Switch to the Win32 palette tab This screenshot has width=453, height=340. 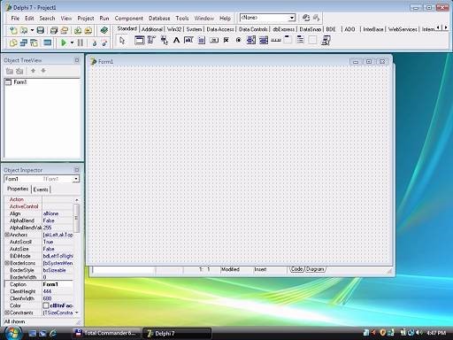tap(174, 29)
